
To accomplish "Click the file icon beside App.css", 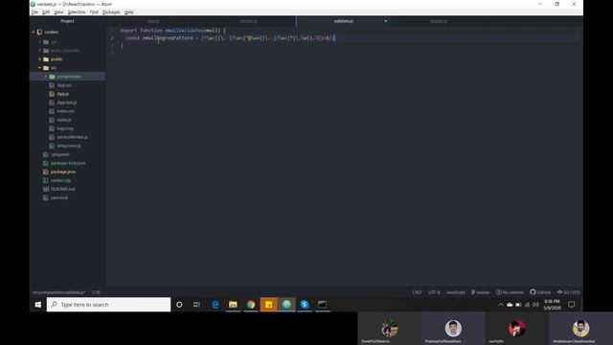I will coord(52,85).
